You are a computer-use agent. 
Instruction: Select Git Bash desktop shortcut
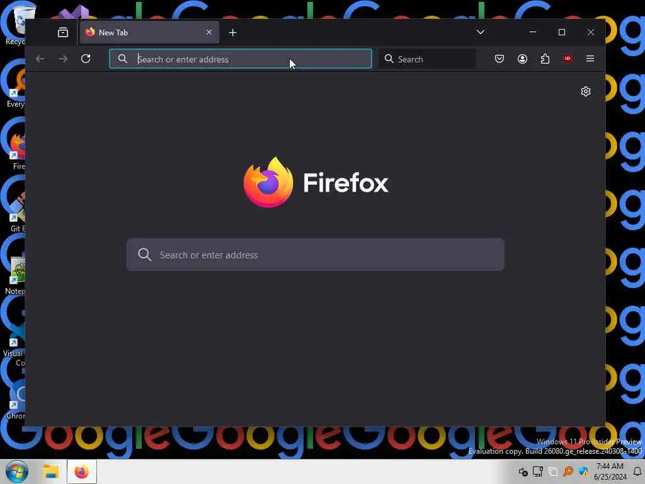(x=16, y=212)
